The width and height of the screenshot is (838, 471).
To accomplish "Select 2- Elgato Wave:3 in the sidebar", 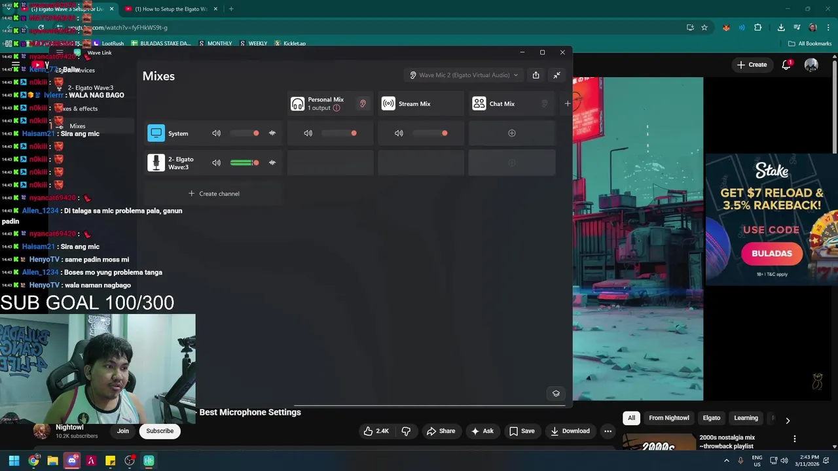I will [x=90, y=88].
